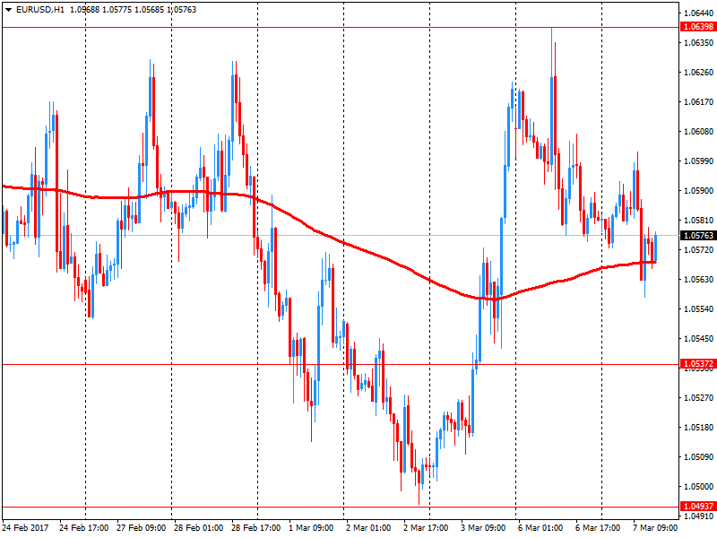The height and width of the screenshot is (538, 717).
Task: Select the 2 Mar 17:00 time label
Action: tap(426, 527)
